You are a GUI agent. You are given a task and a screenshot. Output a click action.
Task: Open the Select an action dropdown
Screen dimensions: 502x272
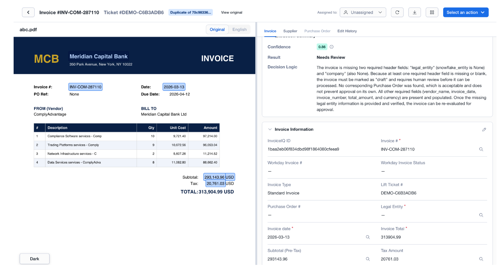coord(465,12)
